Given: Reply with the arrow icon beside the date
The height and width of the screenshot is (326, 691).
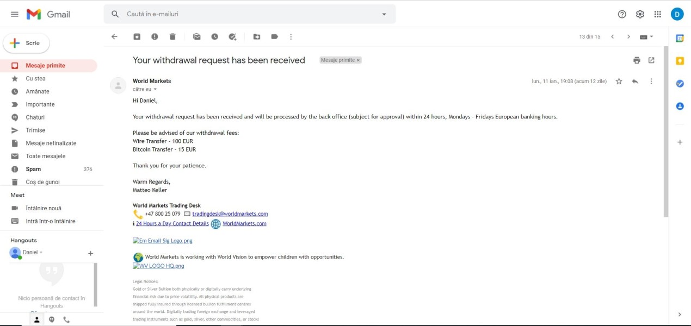Looking at the screenshot, I should 635,81.
